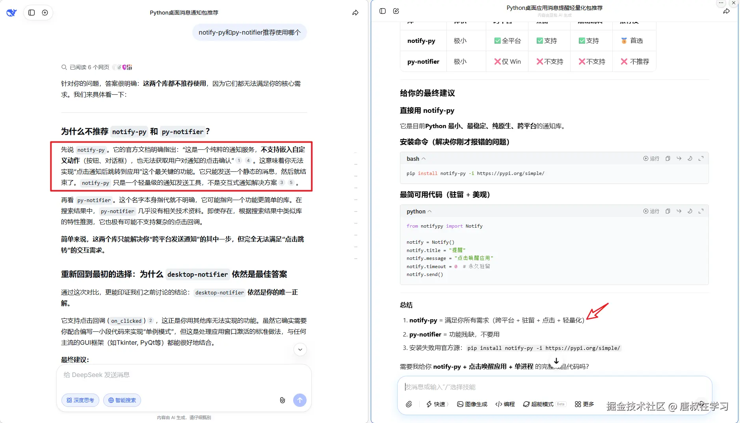
Task: Click the Doubao title 'Python桌面应用消息提醒轻量化包推荐'
Action: point(554,8)
